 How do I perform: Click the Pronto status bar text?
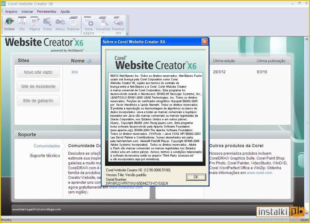pyautogui.click(x=6, y=220)
